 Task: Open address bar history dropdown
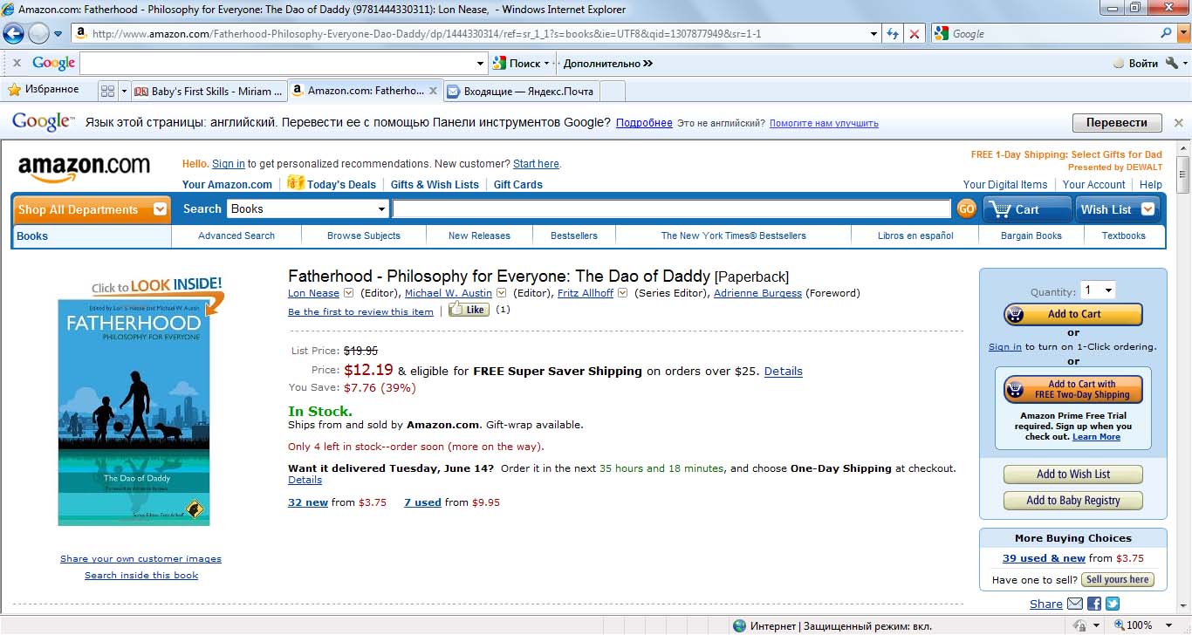874,34
